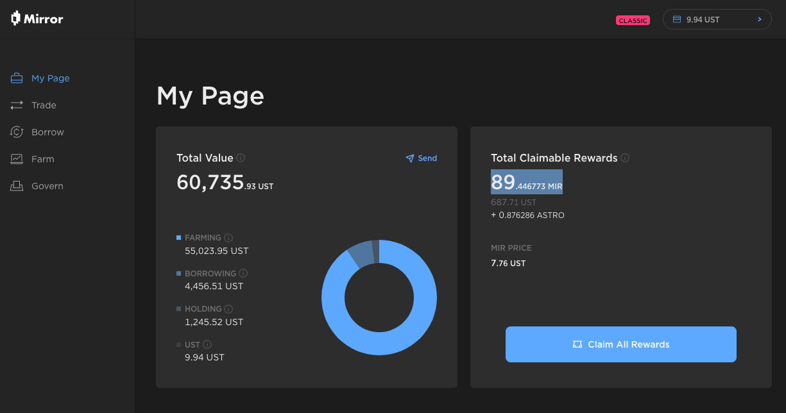
Task: Click the Govern podium icon
Action: point(17,186)
